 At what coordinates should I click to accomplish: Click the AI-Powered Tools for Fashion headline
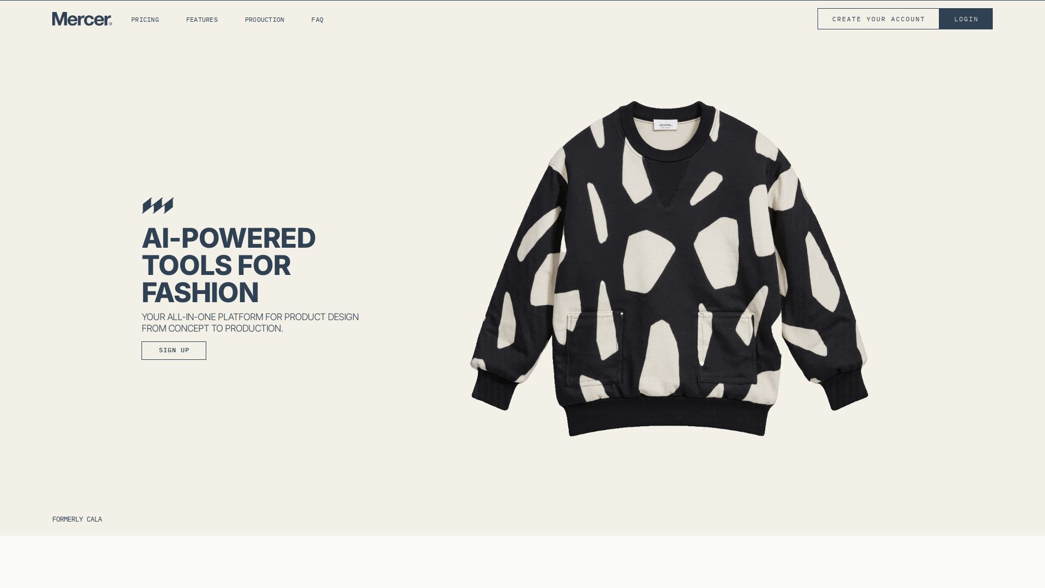[229, 265]
